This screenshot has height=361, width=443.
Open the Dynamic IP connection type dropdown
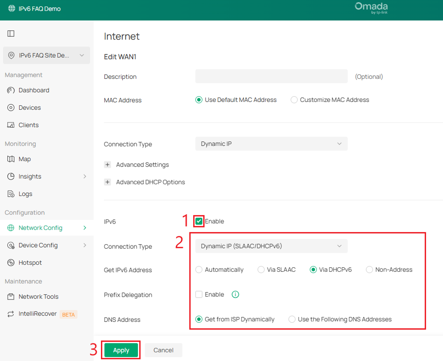coord(271,144)
